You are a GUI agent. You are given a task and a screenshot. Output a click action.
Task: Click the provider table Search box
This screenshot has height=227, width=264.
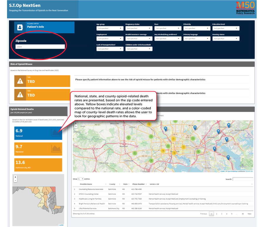tap(243, 179)
